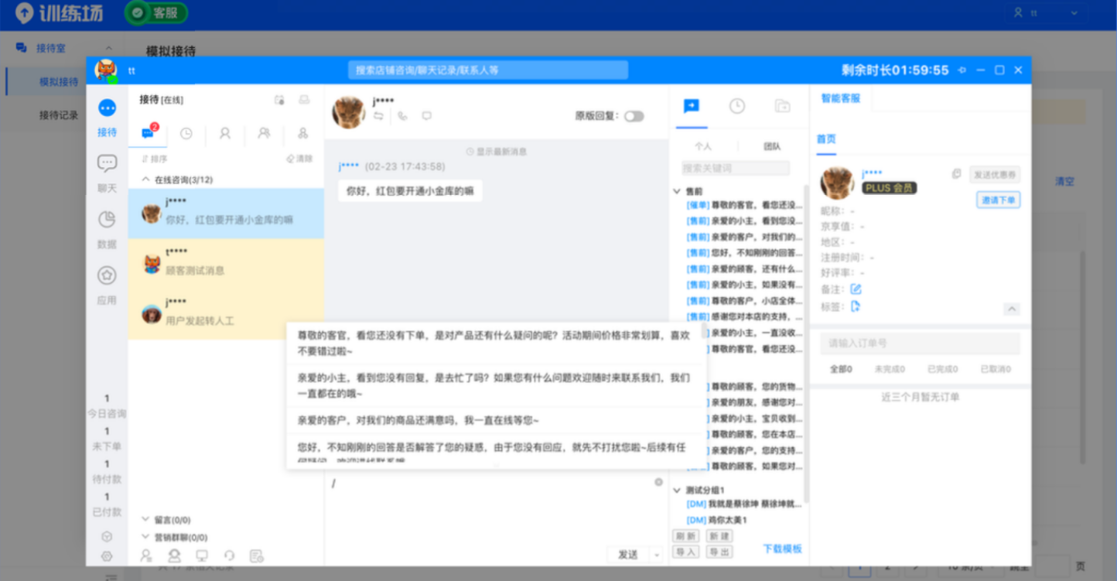Clear the input with gray x icon
The image size is (1117, 581).
coord(658,482)
